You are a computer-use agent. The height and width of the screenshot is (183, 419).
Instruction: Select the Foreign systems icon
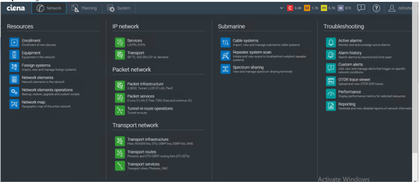[14, 67]
